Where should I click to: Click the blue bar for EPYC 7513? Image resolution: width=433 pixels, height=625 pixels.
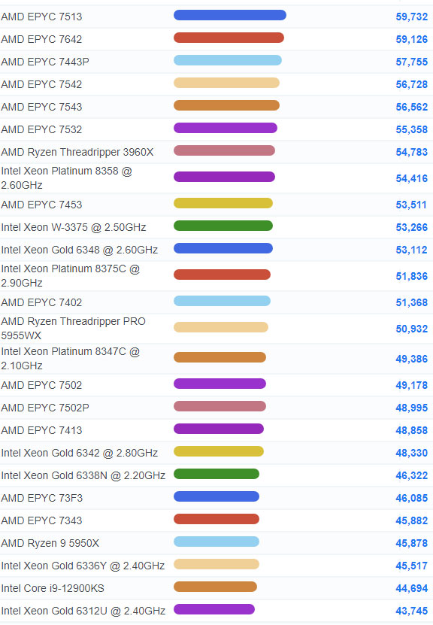coord(230,15)
